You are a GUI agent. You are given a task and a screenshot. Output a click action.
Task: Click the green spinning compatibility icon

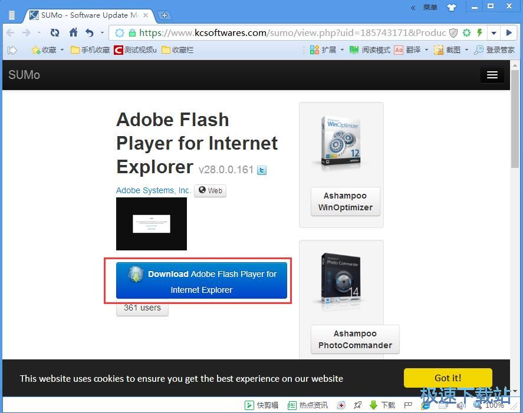point(466,32)
